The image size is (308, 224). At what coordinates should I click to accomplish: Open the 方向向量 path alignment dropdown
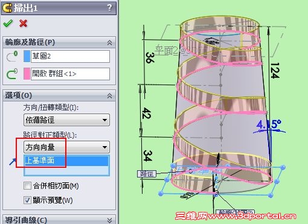click(66, 147)
